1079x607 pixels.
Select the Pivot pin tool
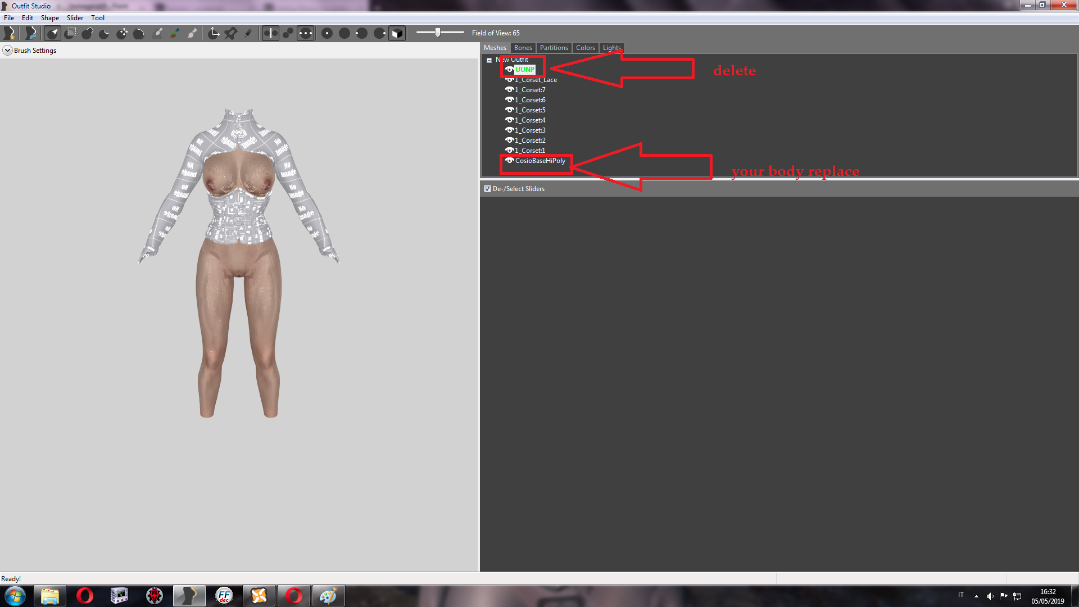coord(230,33)
